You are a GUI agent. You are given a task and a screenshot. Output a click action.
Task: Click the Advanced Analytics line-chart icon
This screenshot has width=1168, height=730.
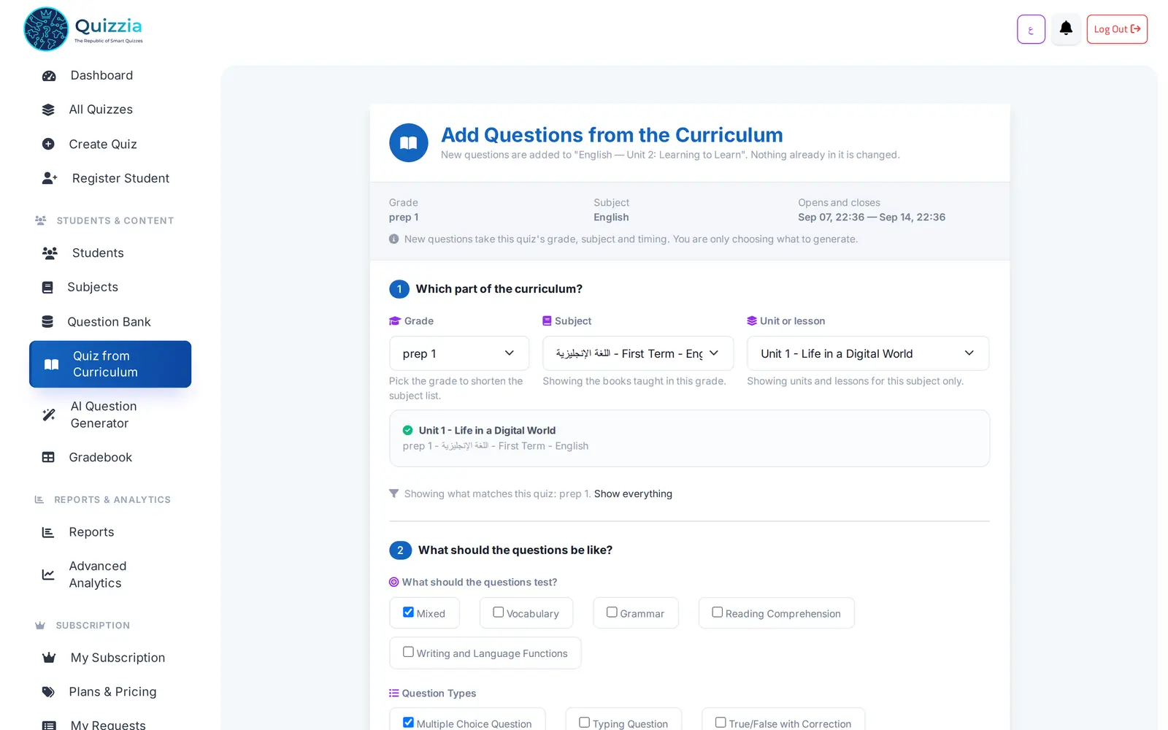[48, 575]
